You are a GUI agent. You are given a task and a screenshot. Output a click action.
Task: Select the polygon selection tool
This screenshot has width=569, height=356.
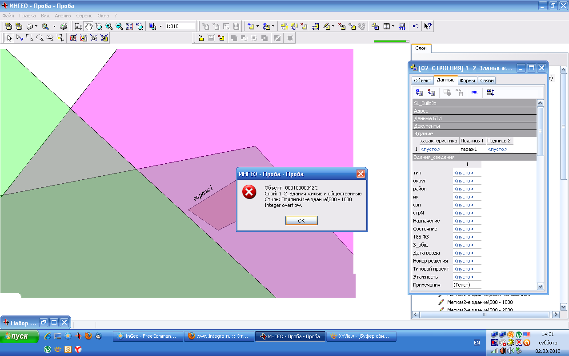pos(50,38)
